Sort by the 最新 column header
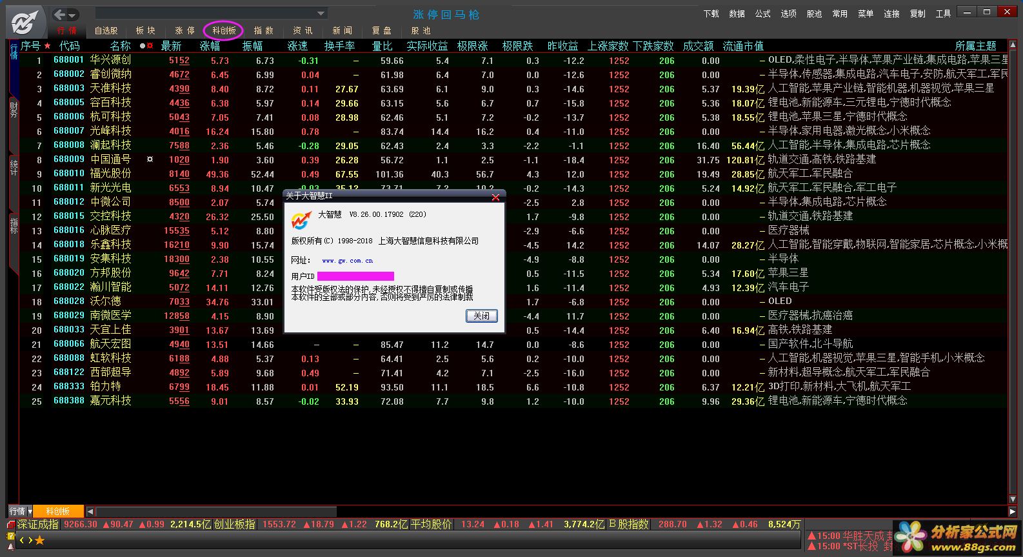Screen dimensions: 1023x557 point(171,46)
